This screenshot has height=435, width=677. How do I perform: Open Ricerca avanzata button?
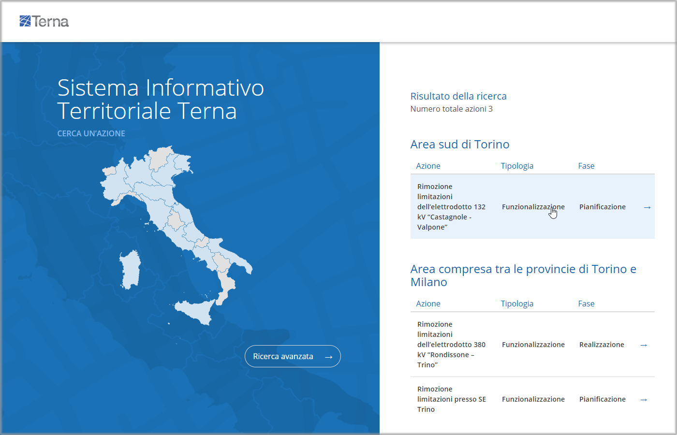[293, 356]
